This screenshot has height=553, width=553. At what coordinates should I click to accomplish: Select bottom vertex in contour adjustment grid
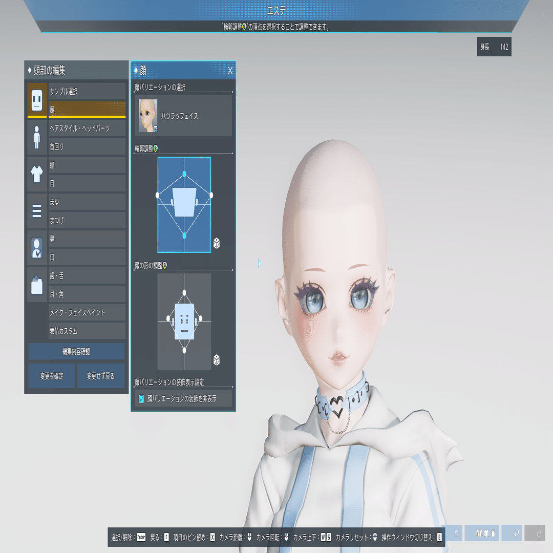click(x=184, y=235)
